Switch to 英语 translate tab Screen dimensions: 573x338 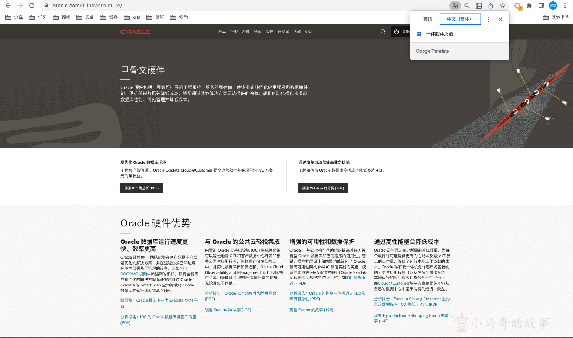(428, 19)
